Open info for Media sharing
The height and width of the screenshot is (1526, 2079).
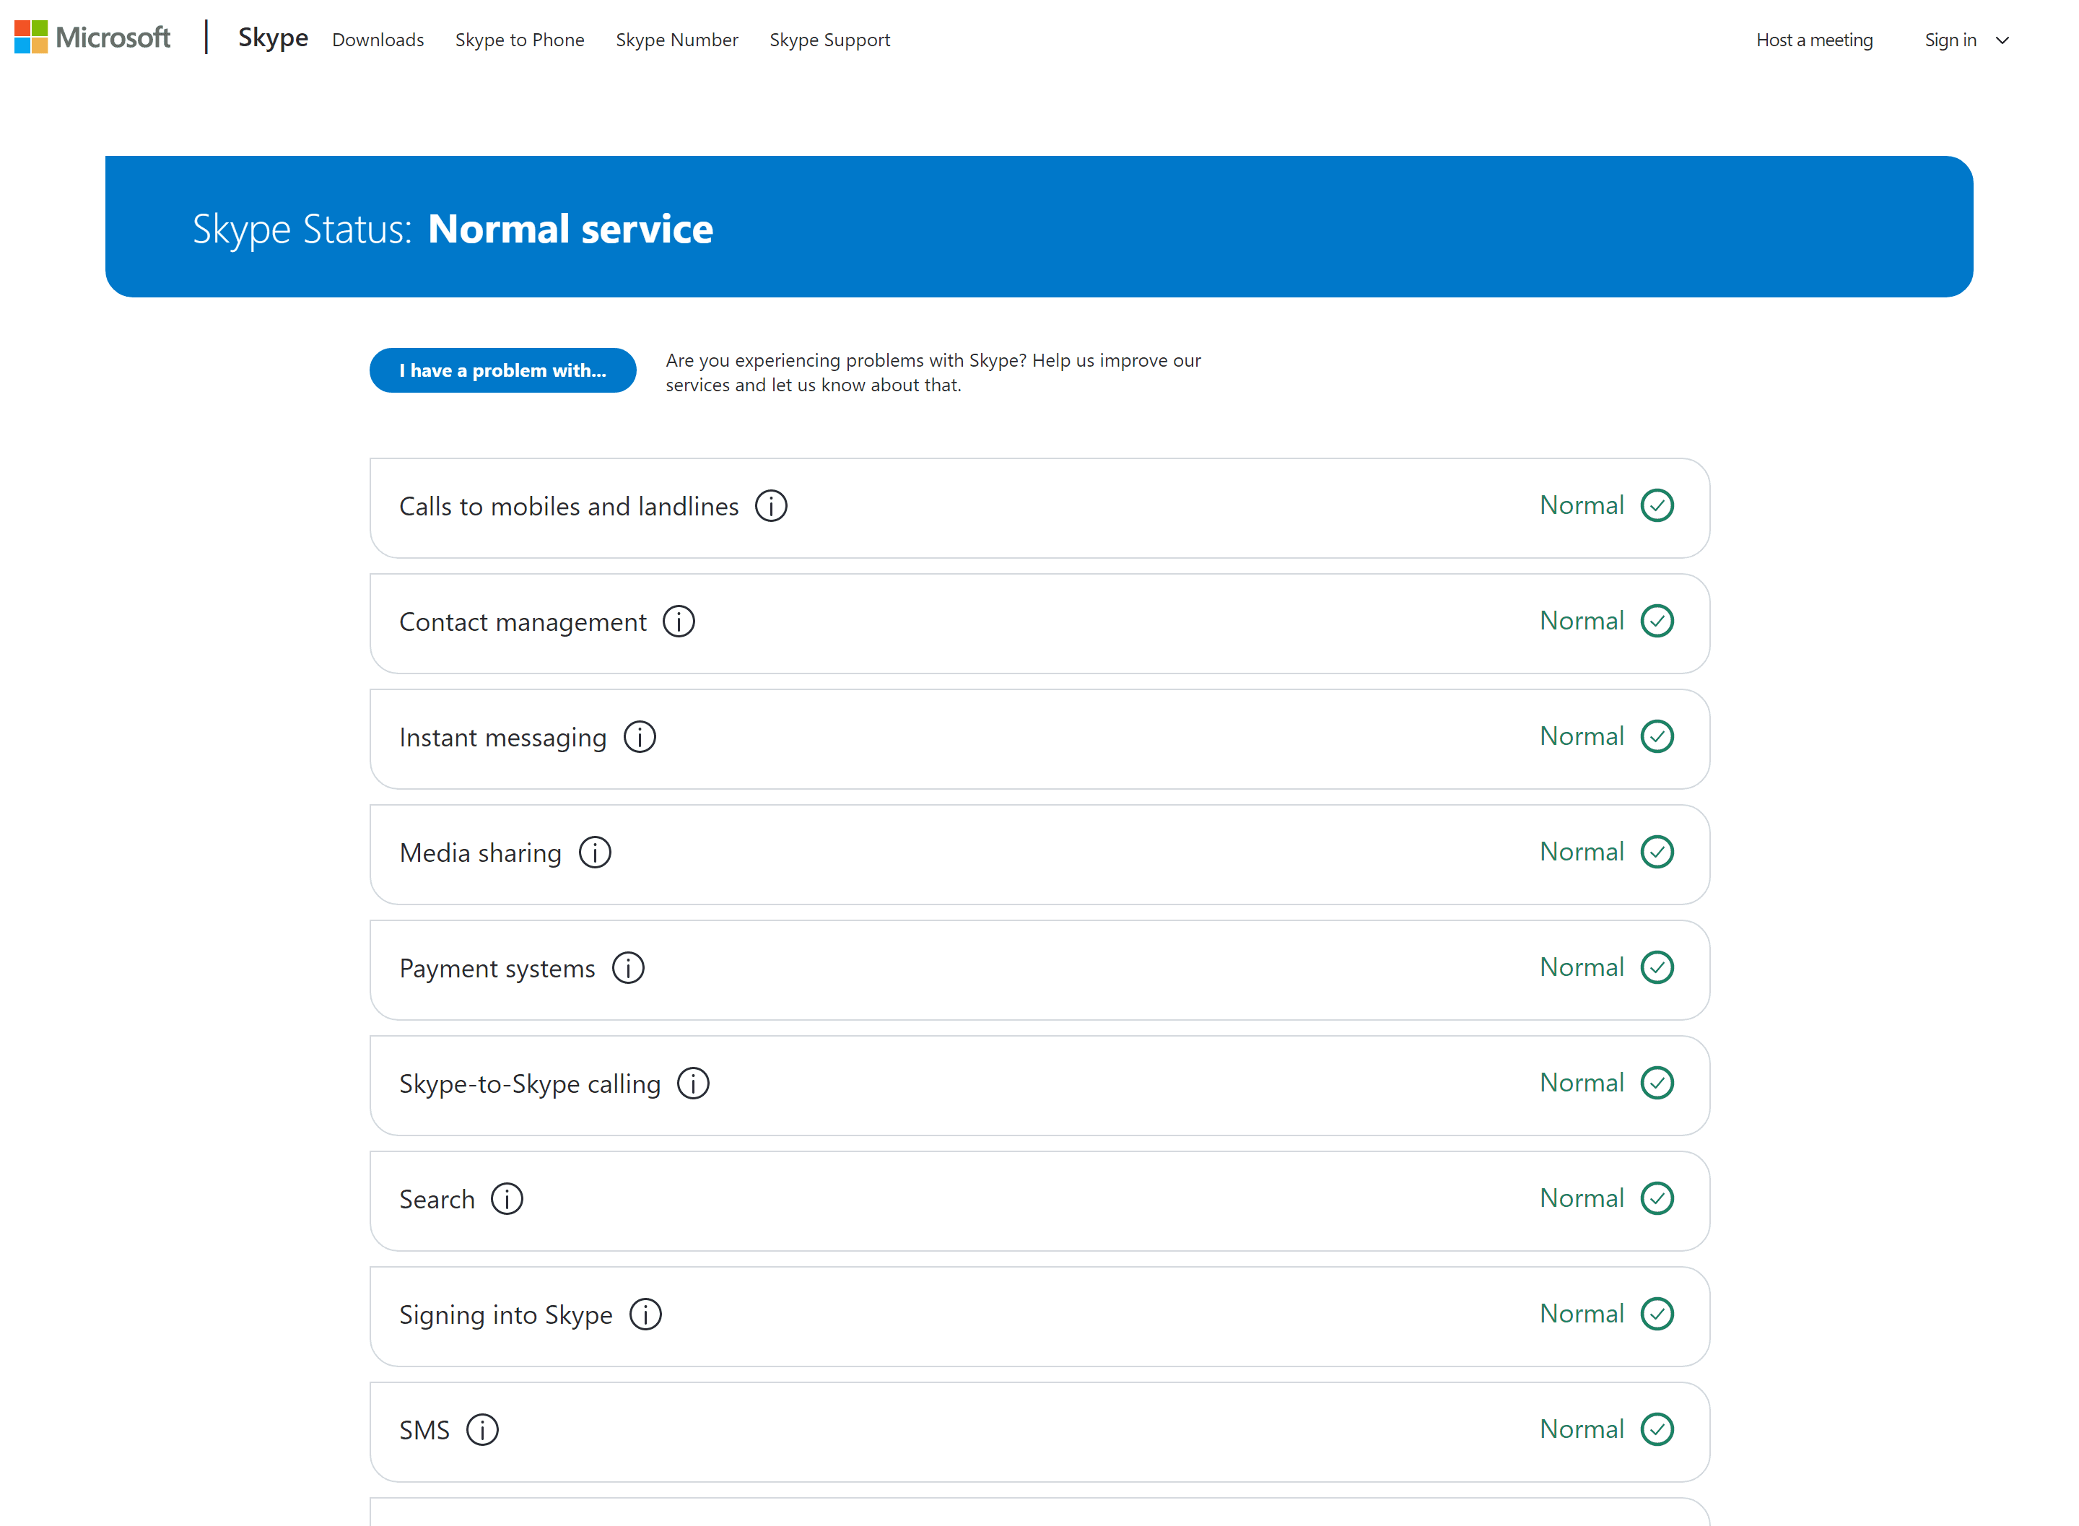pos(595,852)
